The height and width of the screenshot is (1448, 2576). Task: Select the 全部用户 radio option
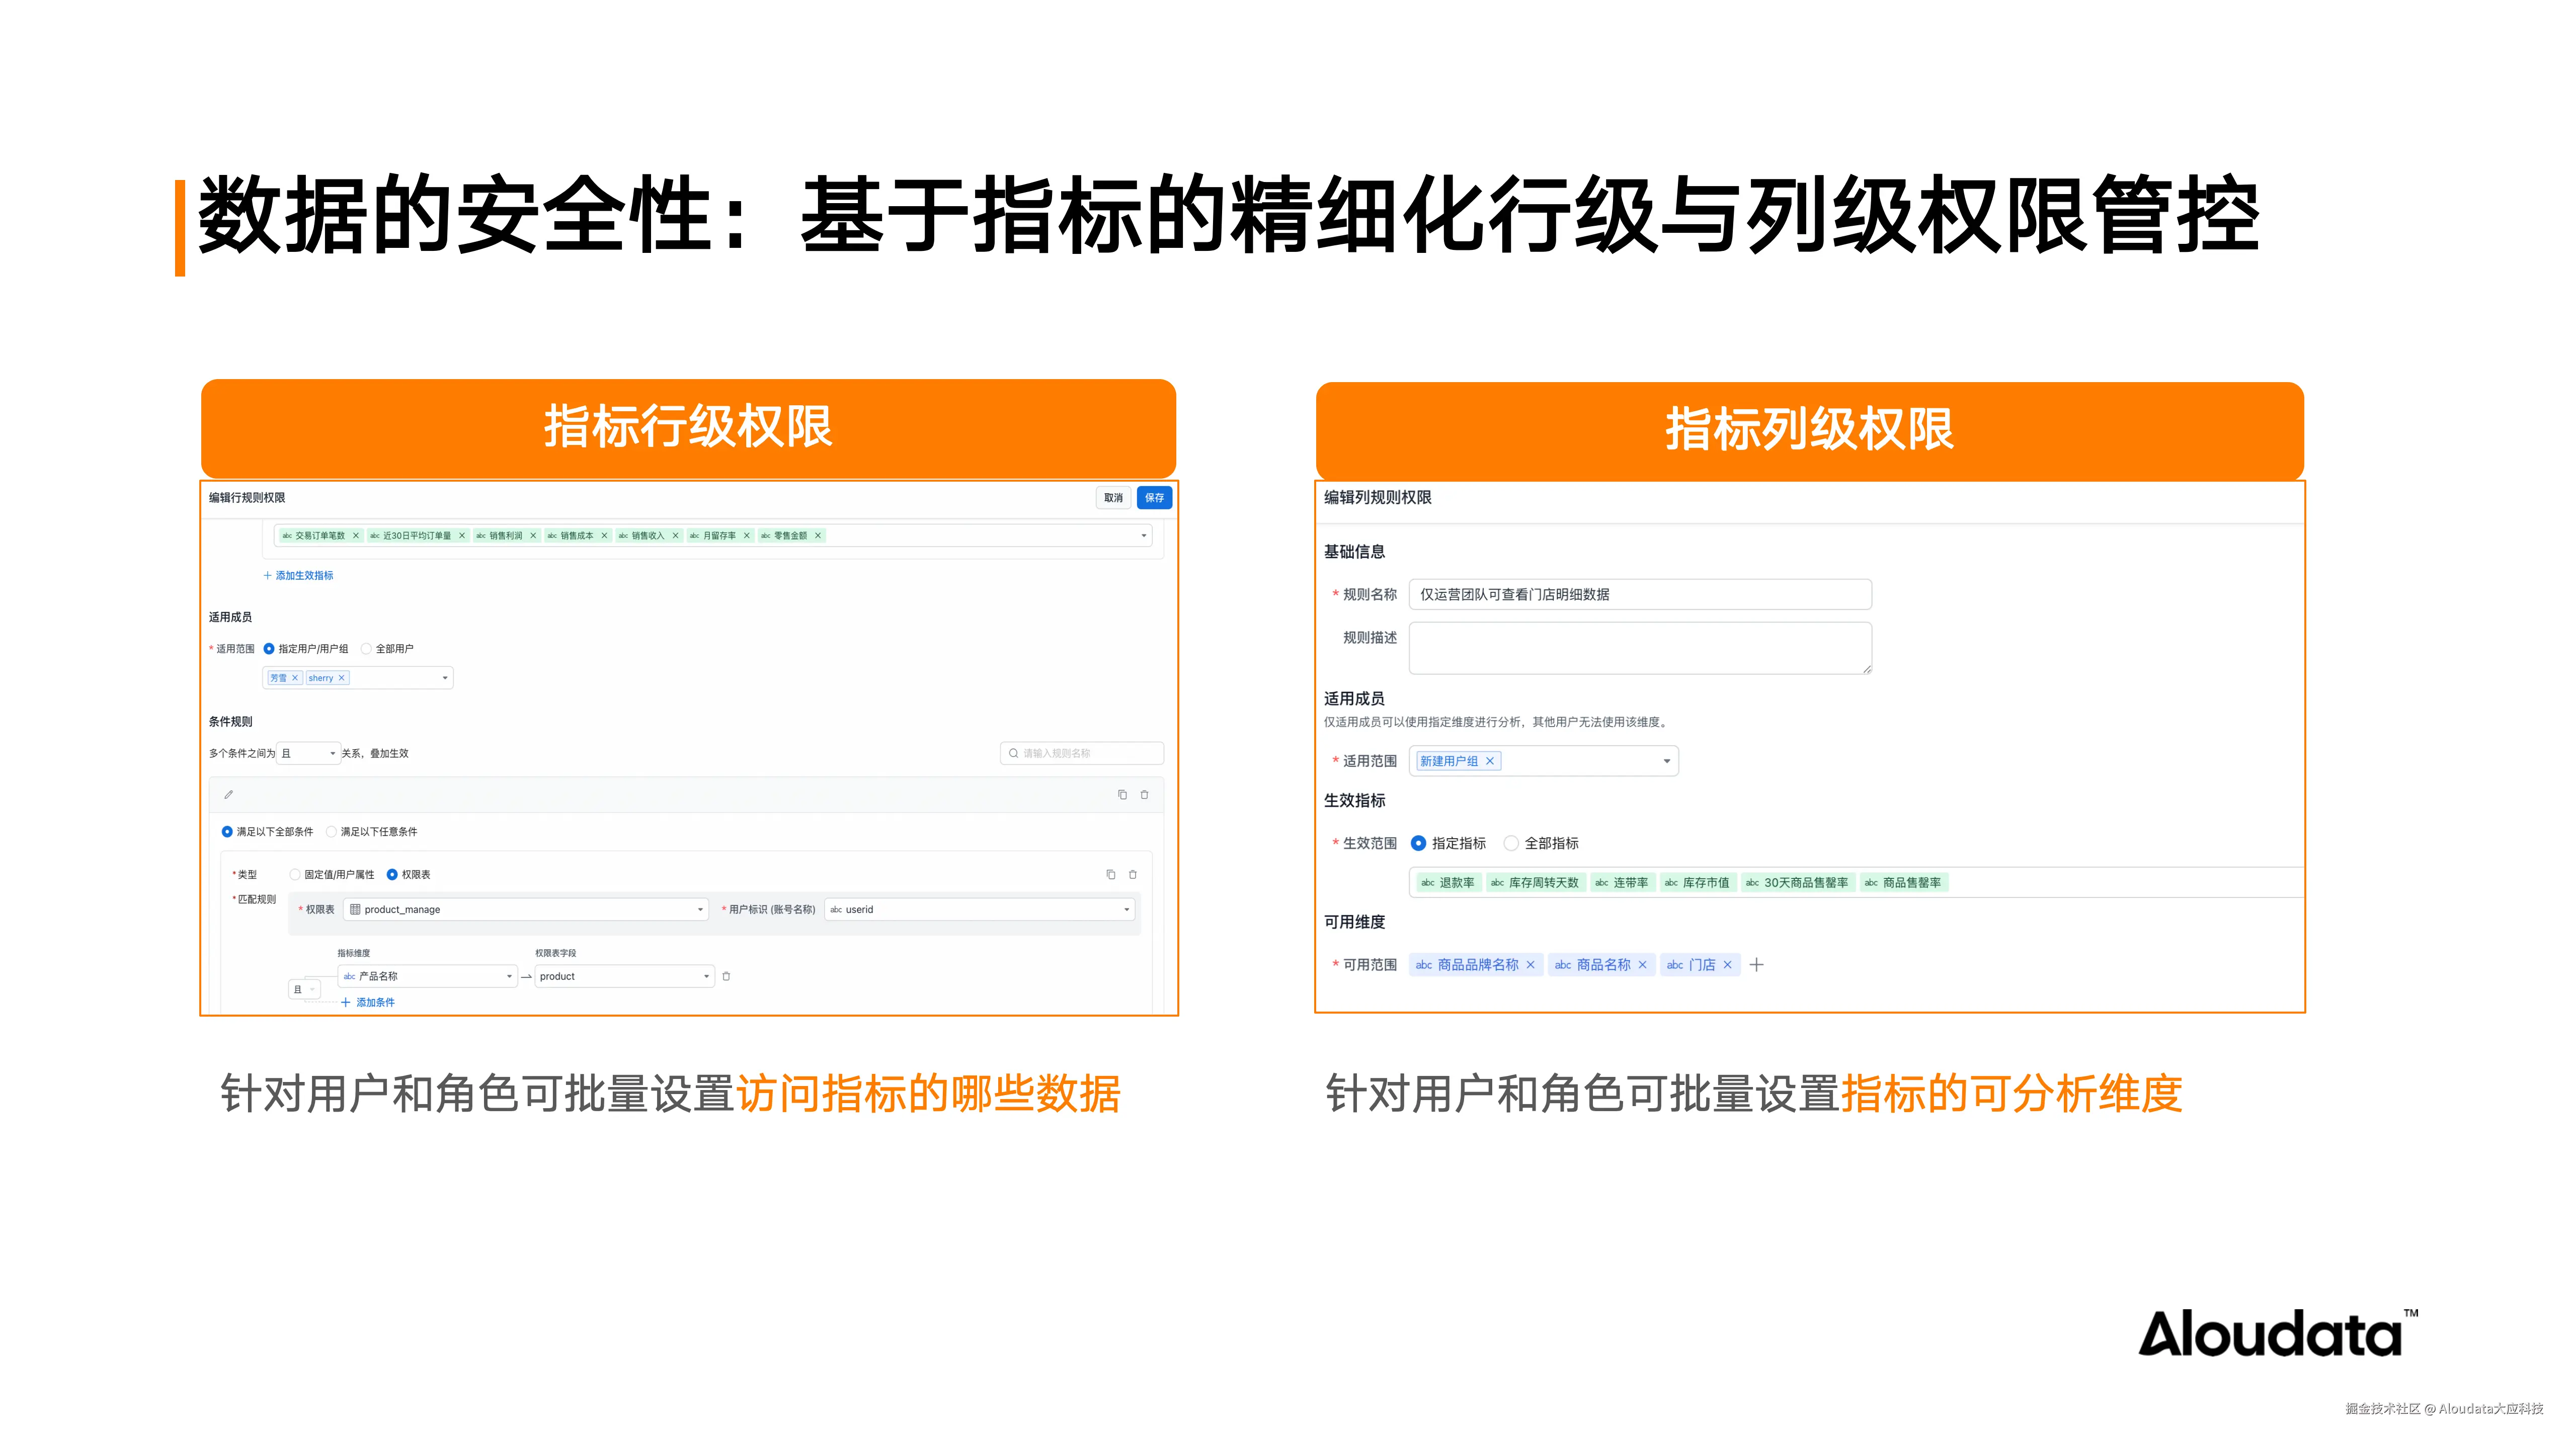click(x=367, y=649)
